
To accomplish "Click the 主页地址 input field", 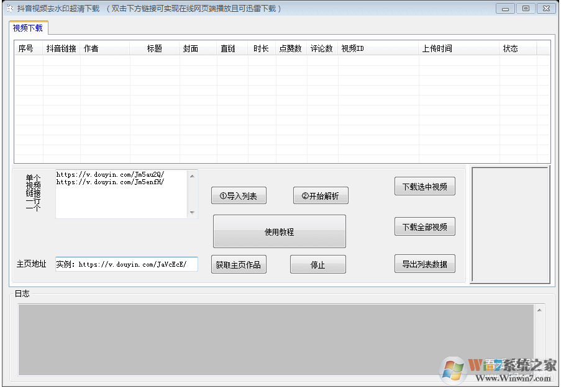I will pos(126,264).
